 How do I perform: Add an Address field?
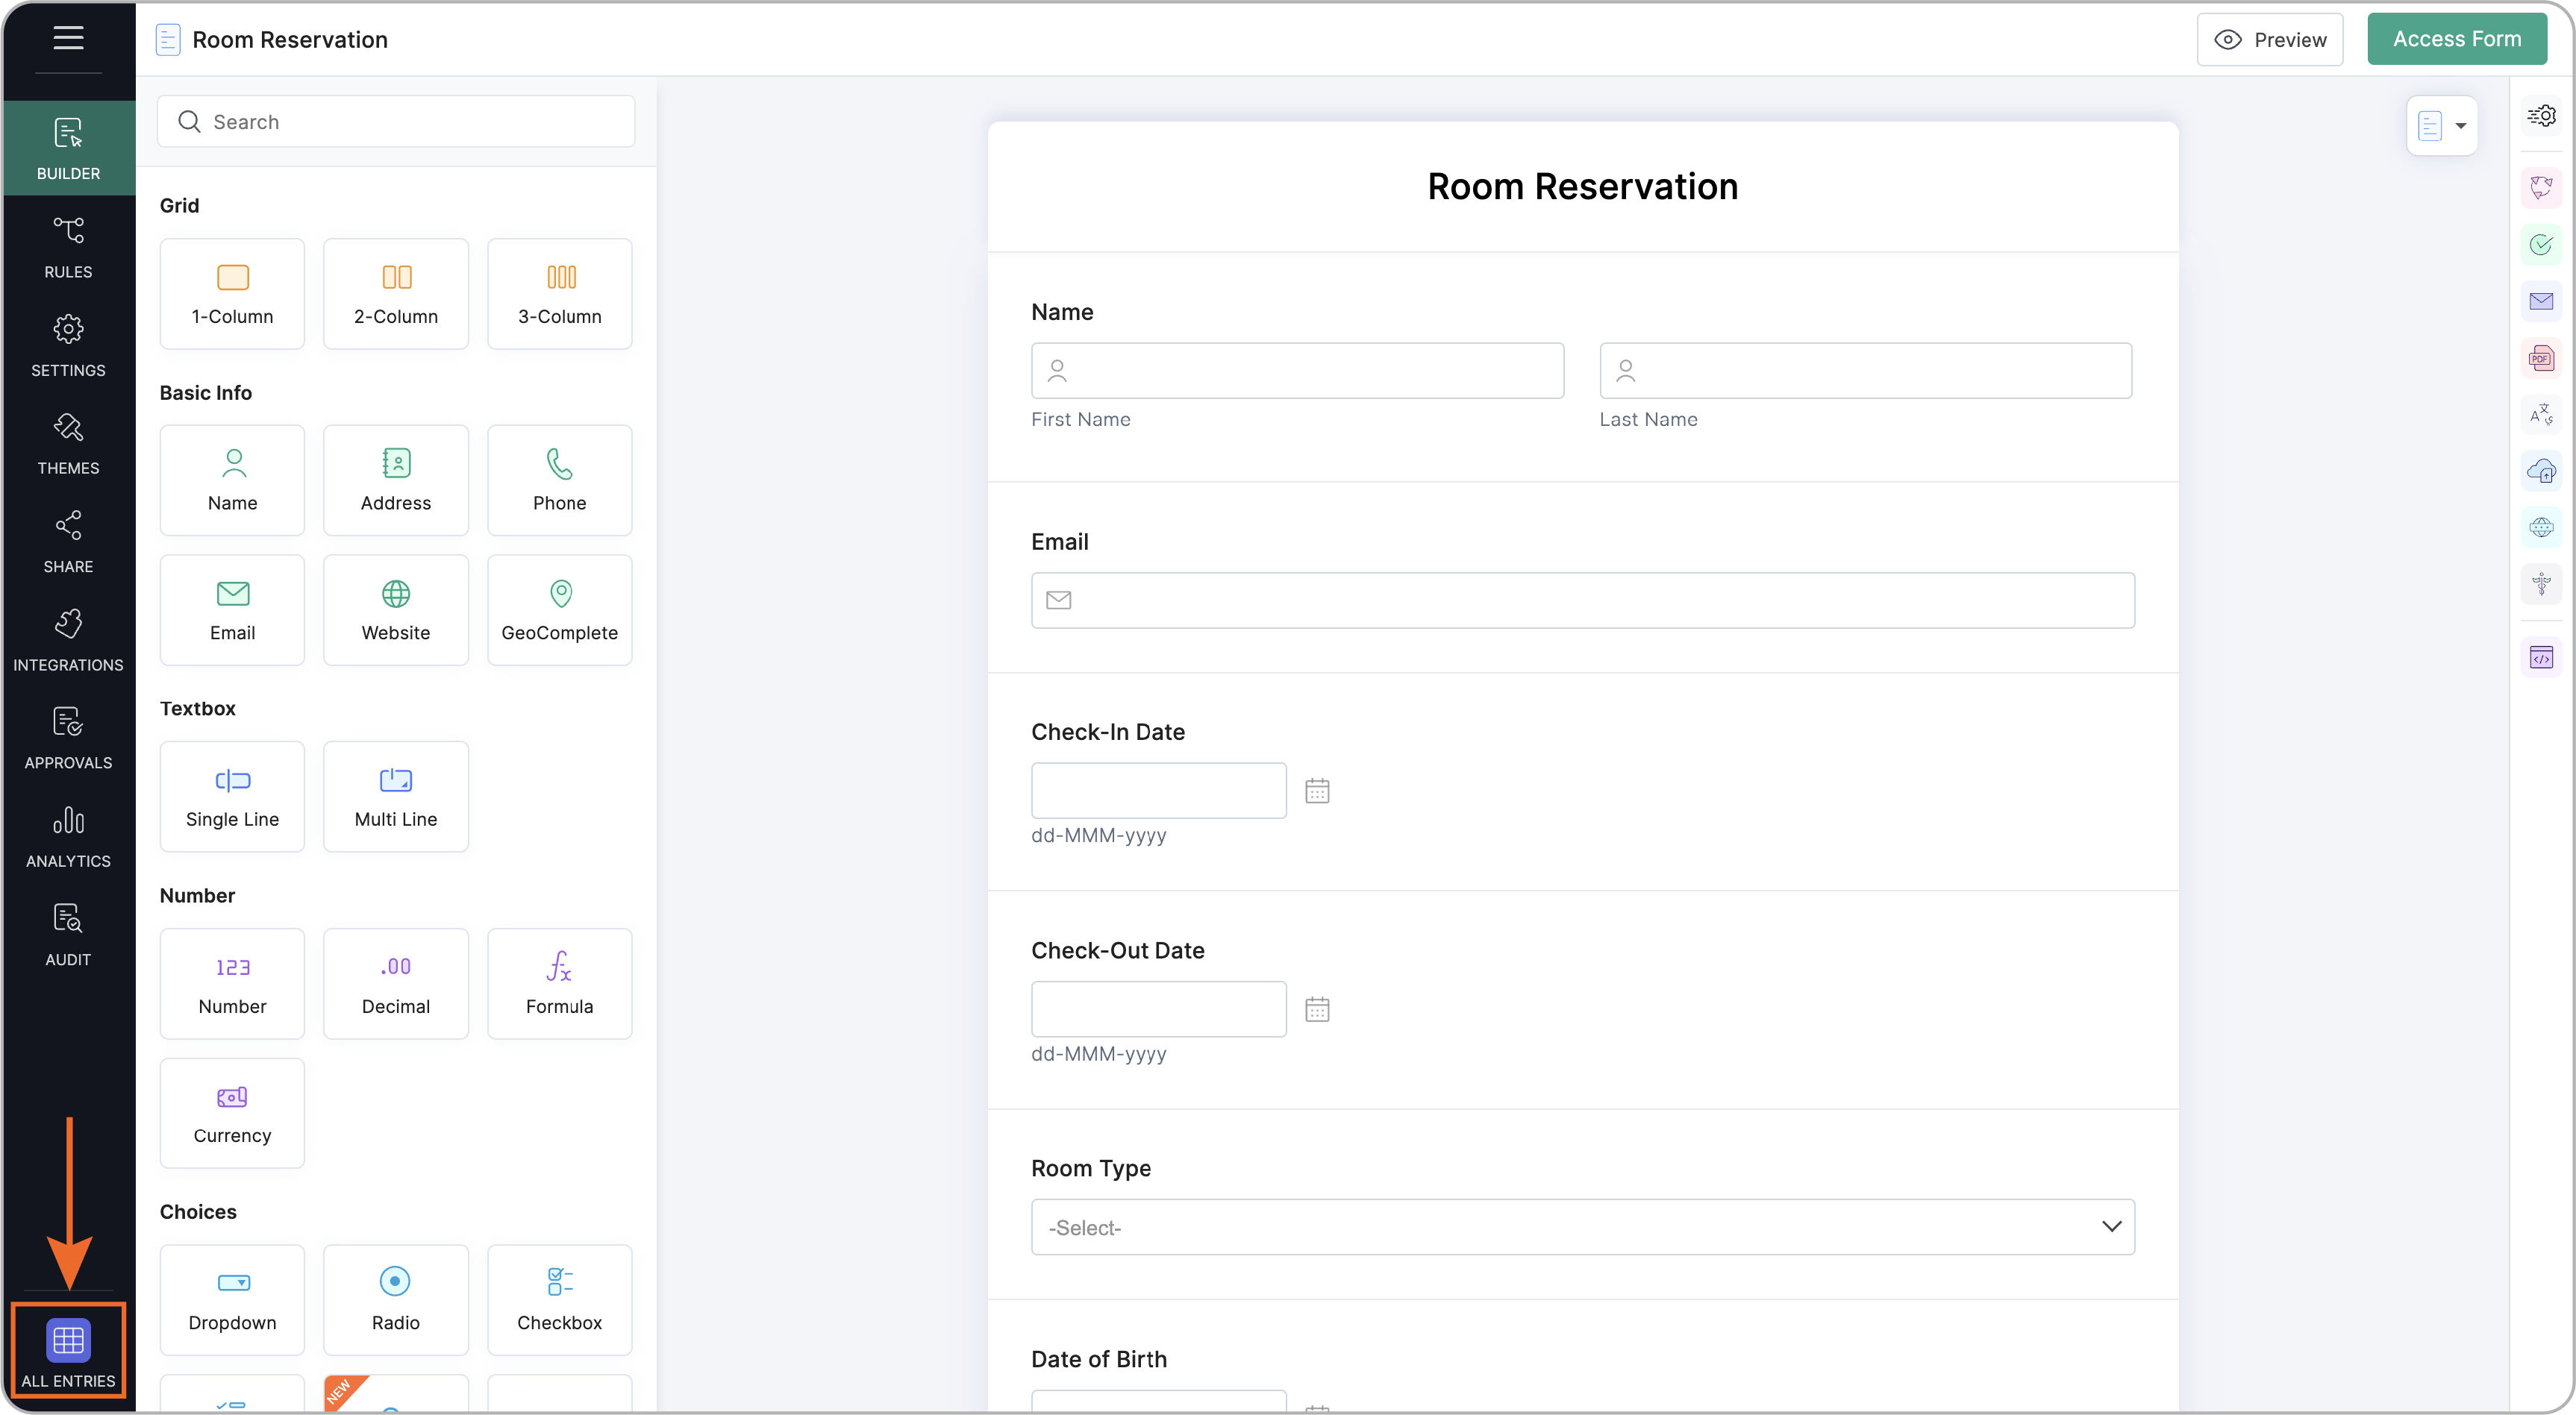396,480
